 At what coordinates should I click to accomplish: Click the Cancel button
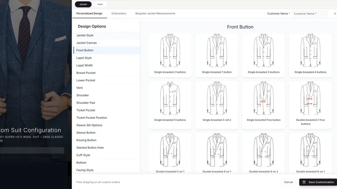click(x=289, y=182)
